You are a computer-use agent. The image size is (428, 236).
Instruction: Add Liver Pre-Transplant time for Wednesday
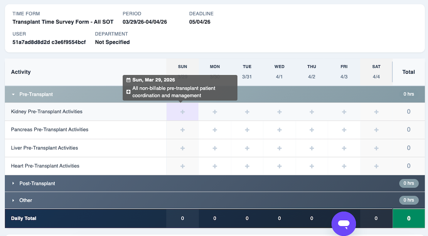(x=279, y=148)
